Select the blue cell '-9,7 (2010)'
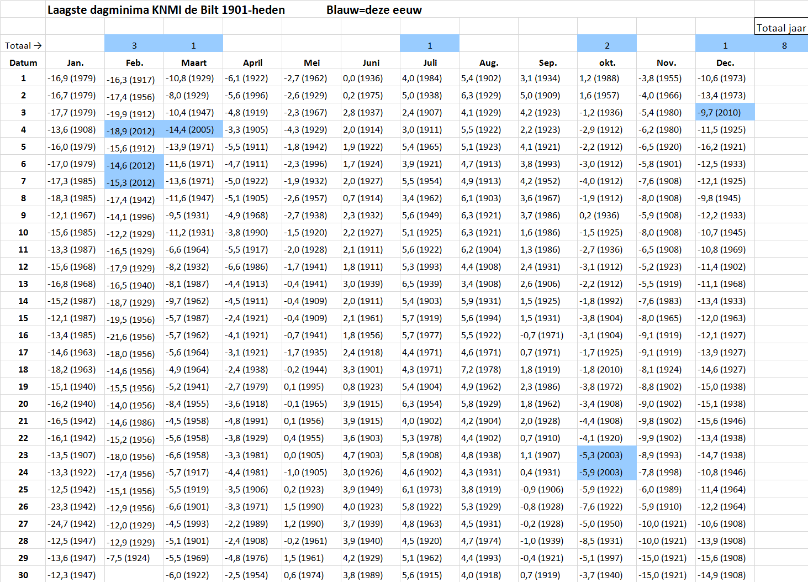 [725, 112]
